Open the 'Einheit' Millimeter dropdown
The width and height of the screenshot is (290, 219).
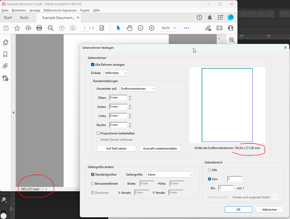(116, 73)
